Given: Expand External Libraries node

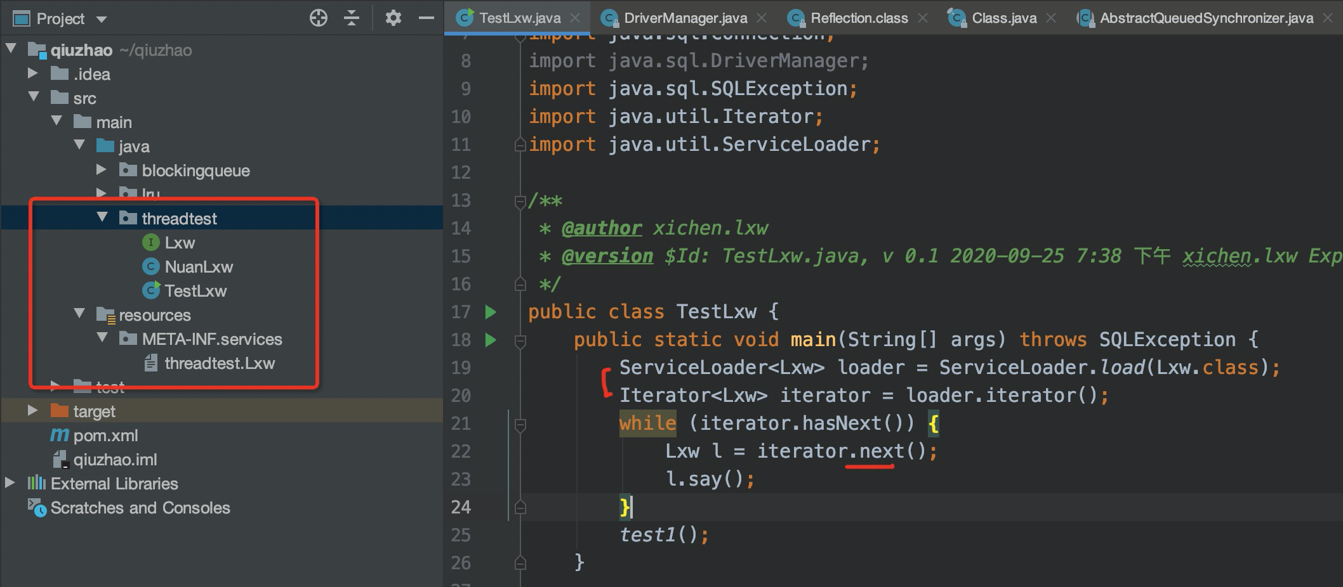Looking at the screenshot, I should [x=10, y=482].
